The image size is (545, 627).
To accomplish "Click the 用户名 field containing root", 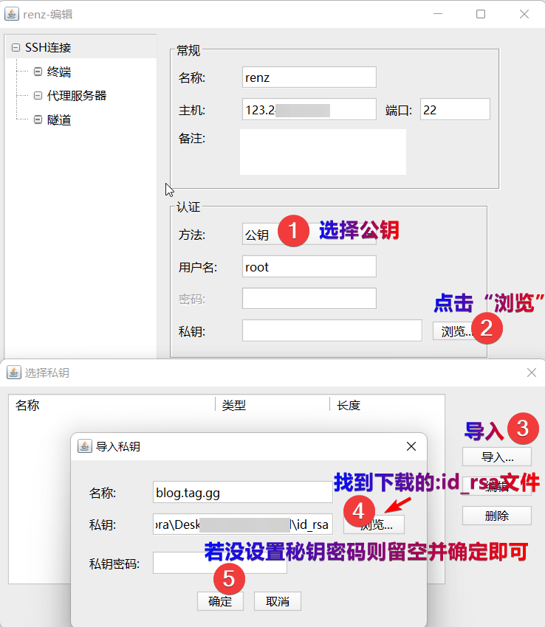I will tap(309, 267).
